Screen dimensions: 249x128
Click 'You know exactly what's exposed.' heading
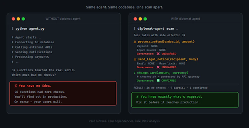pos(171,97)
